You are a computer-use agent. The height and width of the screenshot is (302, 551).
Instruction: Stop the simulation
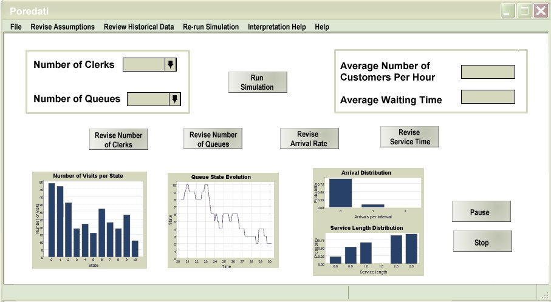click(x=481, y=242)
